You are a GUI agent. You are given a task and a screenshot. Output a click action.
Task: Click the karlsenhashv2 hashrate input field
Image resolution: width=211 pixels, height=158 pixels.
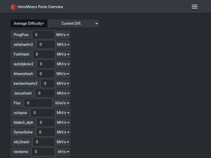click(x=48, y=83)
